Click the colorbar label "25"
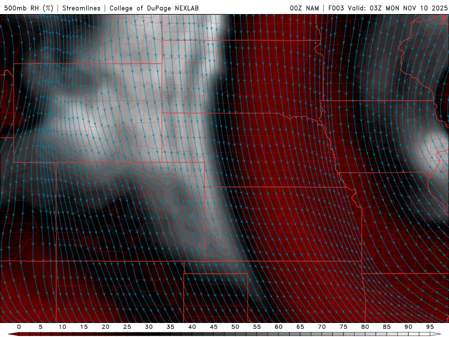 point(127,327)
